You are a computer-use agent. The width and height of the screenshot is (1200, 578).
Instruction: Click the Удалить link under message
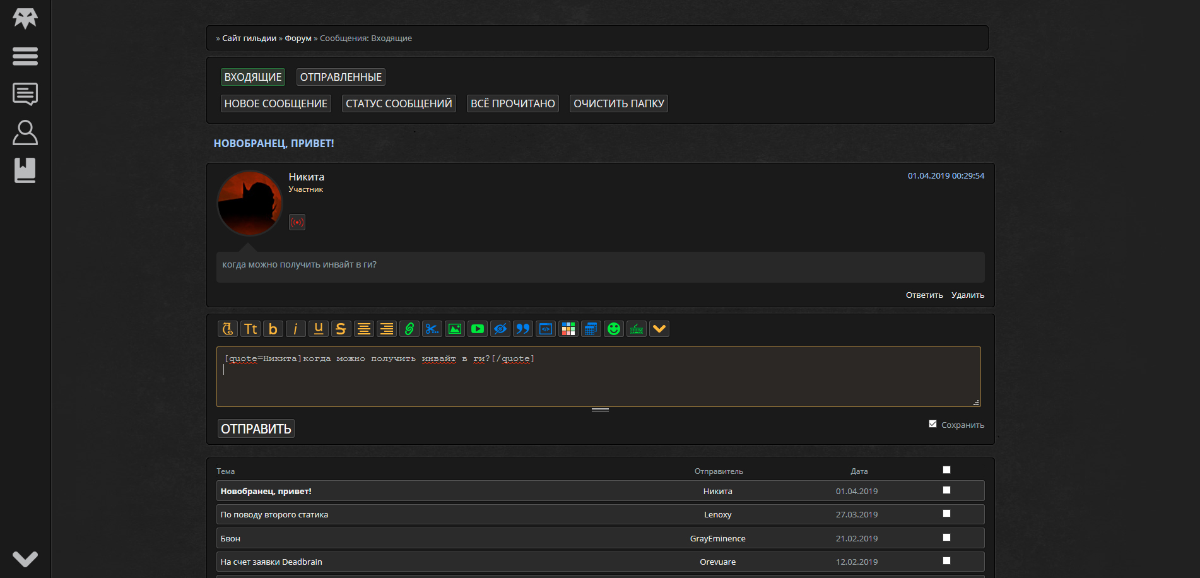click(x=967, y=295)
